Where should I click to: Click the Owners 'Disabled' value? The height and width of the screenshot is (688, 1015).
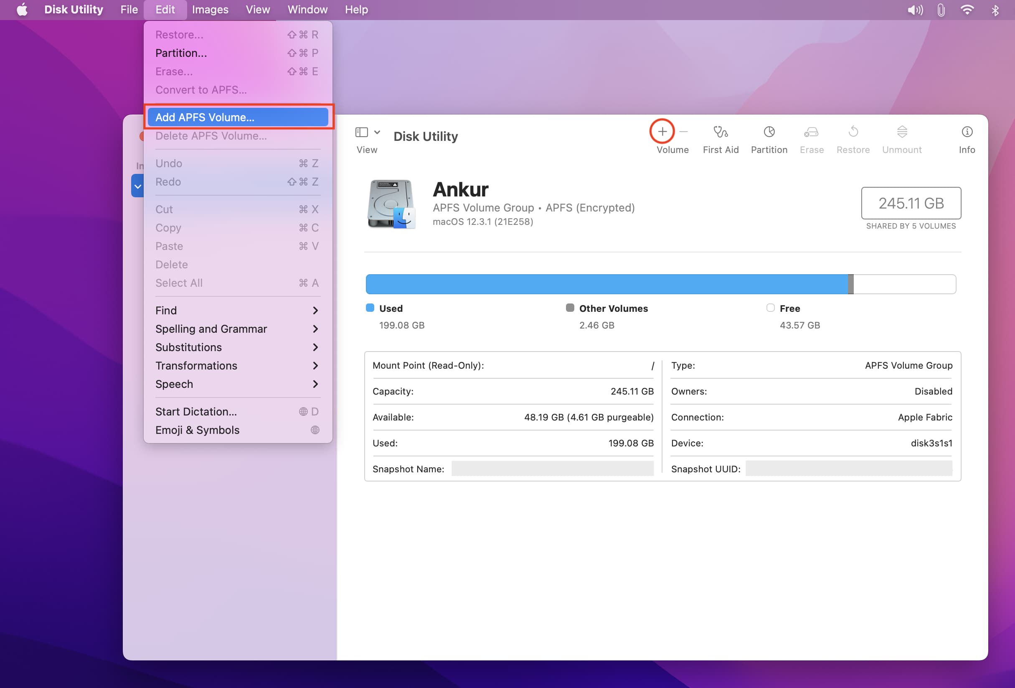point(933,391)
